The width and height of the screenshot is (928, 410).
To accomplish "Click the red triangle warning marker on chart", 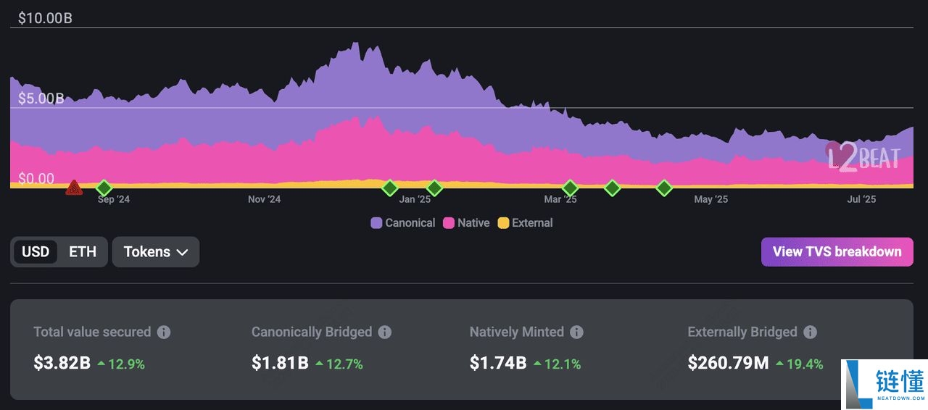I will click(x=73, y=188).
